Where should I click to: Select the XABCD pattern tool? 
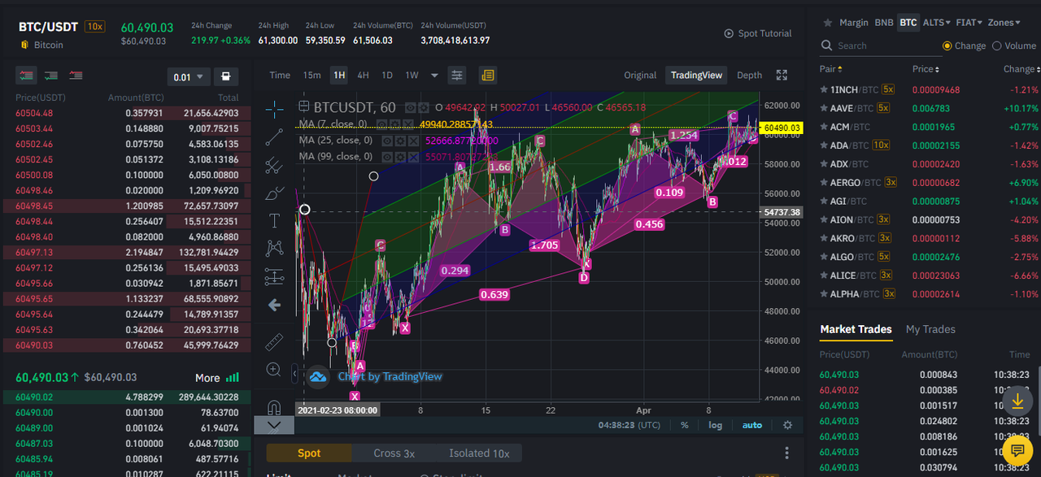pos(275,248)
